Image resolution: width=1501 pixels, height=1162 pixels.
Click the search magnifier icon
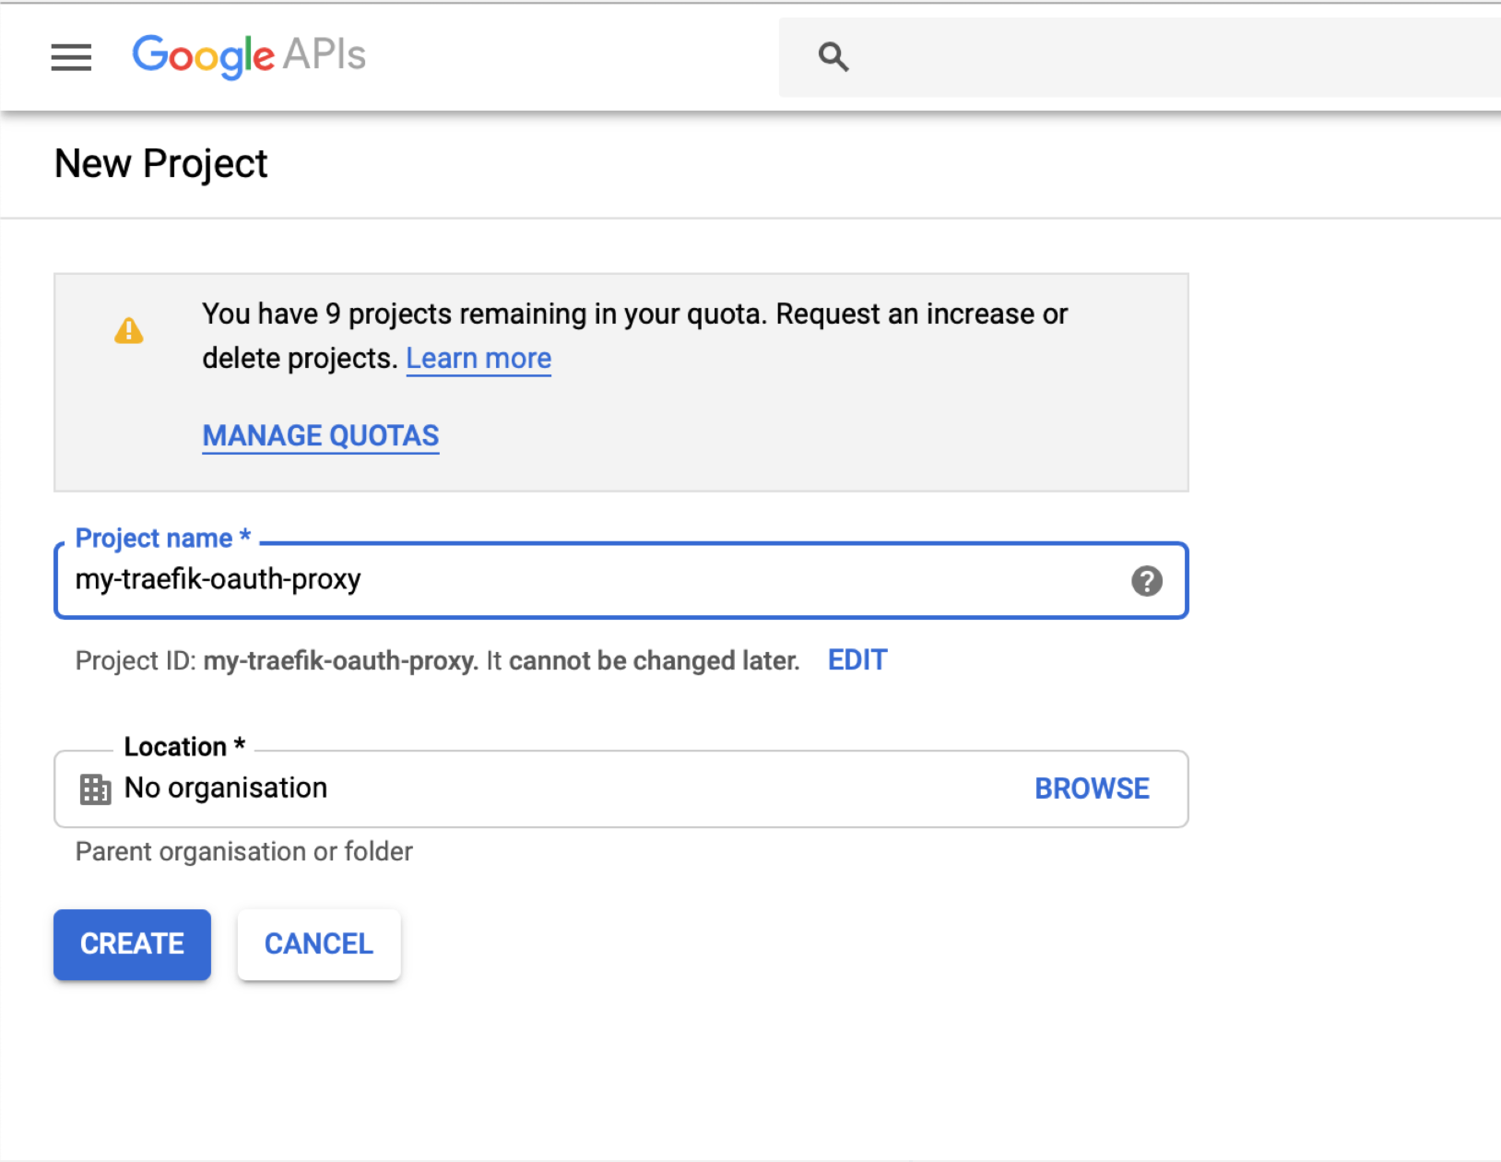point(833,57)
